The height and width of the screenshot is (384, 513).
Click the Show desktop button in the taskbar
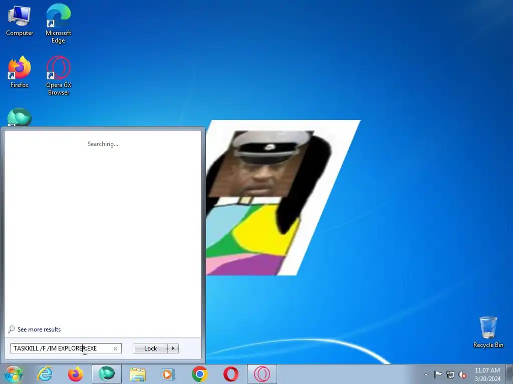[x=509, y=374]
